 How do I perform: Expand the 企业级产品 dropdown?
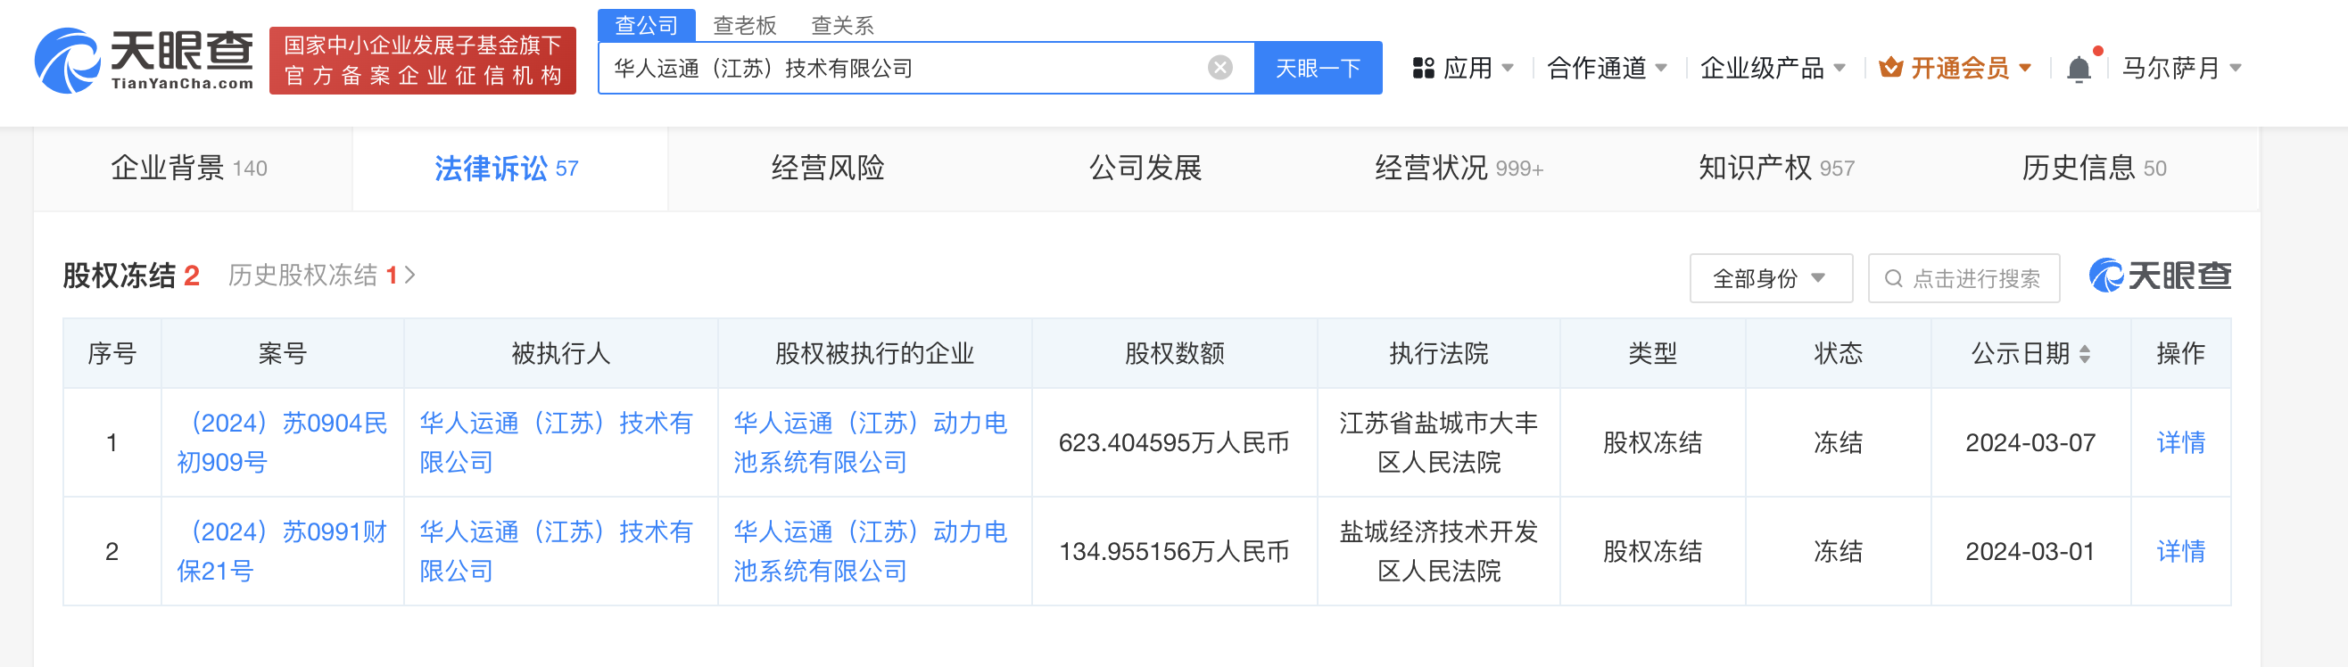tap(1772, 69)
